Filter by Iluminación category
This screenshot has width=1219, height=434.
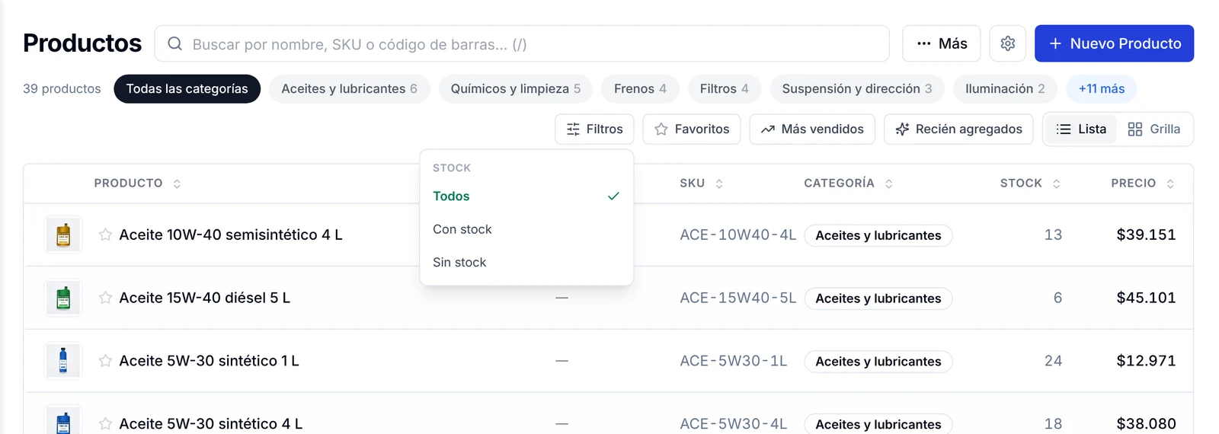tap(1005, 89)
